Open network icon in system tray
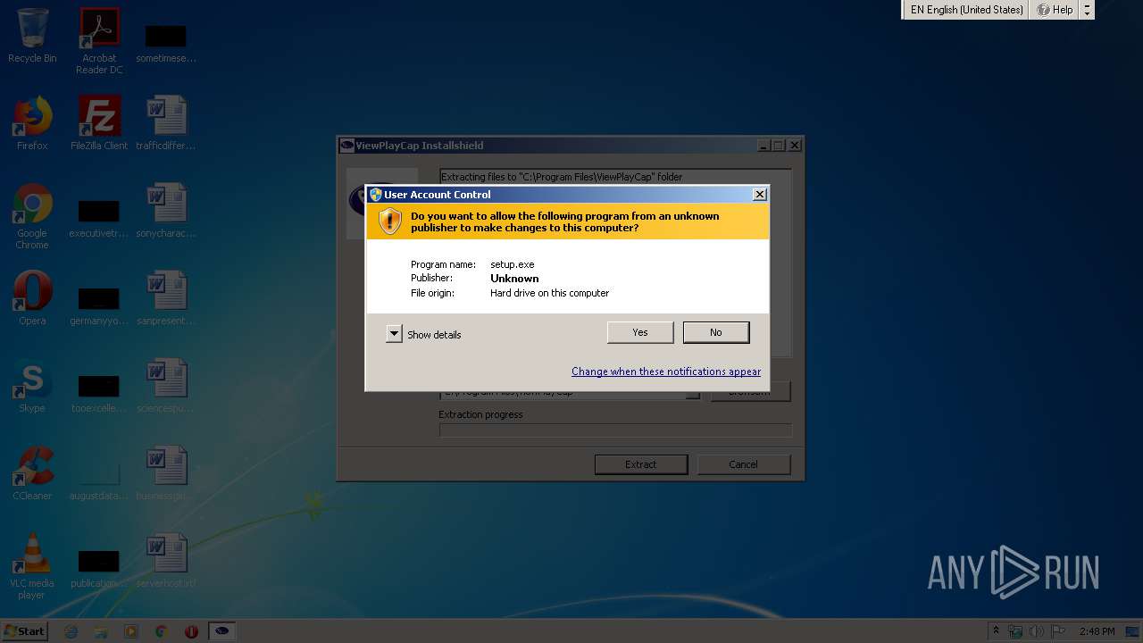Viewport: 1143px width, 643px height. pyautogui.click(x=1015, y=631)
